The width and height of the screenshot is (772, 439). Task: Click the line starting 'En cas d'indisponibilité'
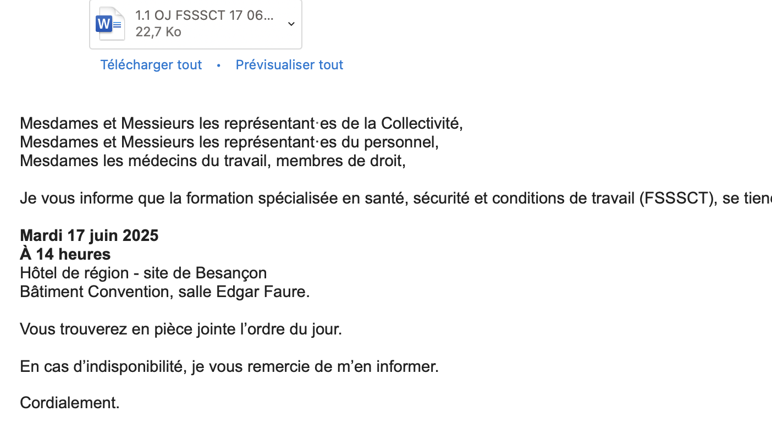pos(229,366)
